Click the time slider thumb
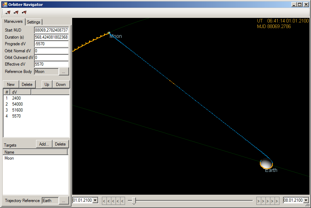 [x=134, y=201]
